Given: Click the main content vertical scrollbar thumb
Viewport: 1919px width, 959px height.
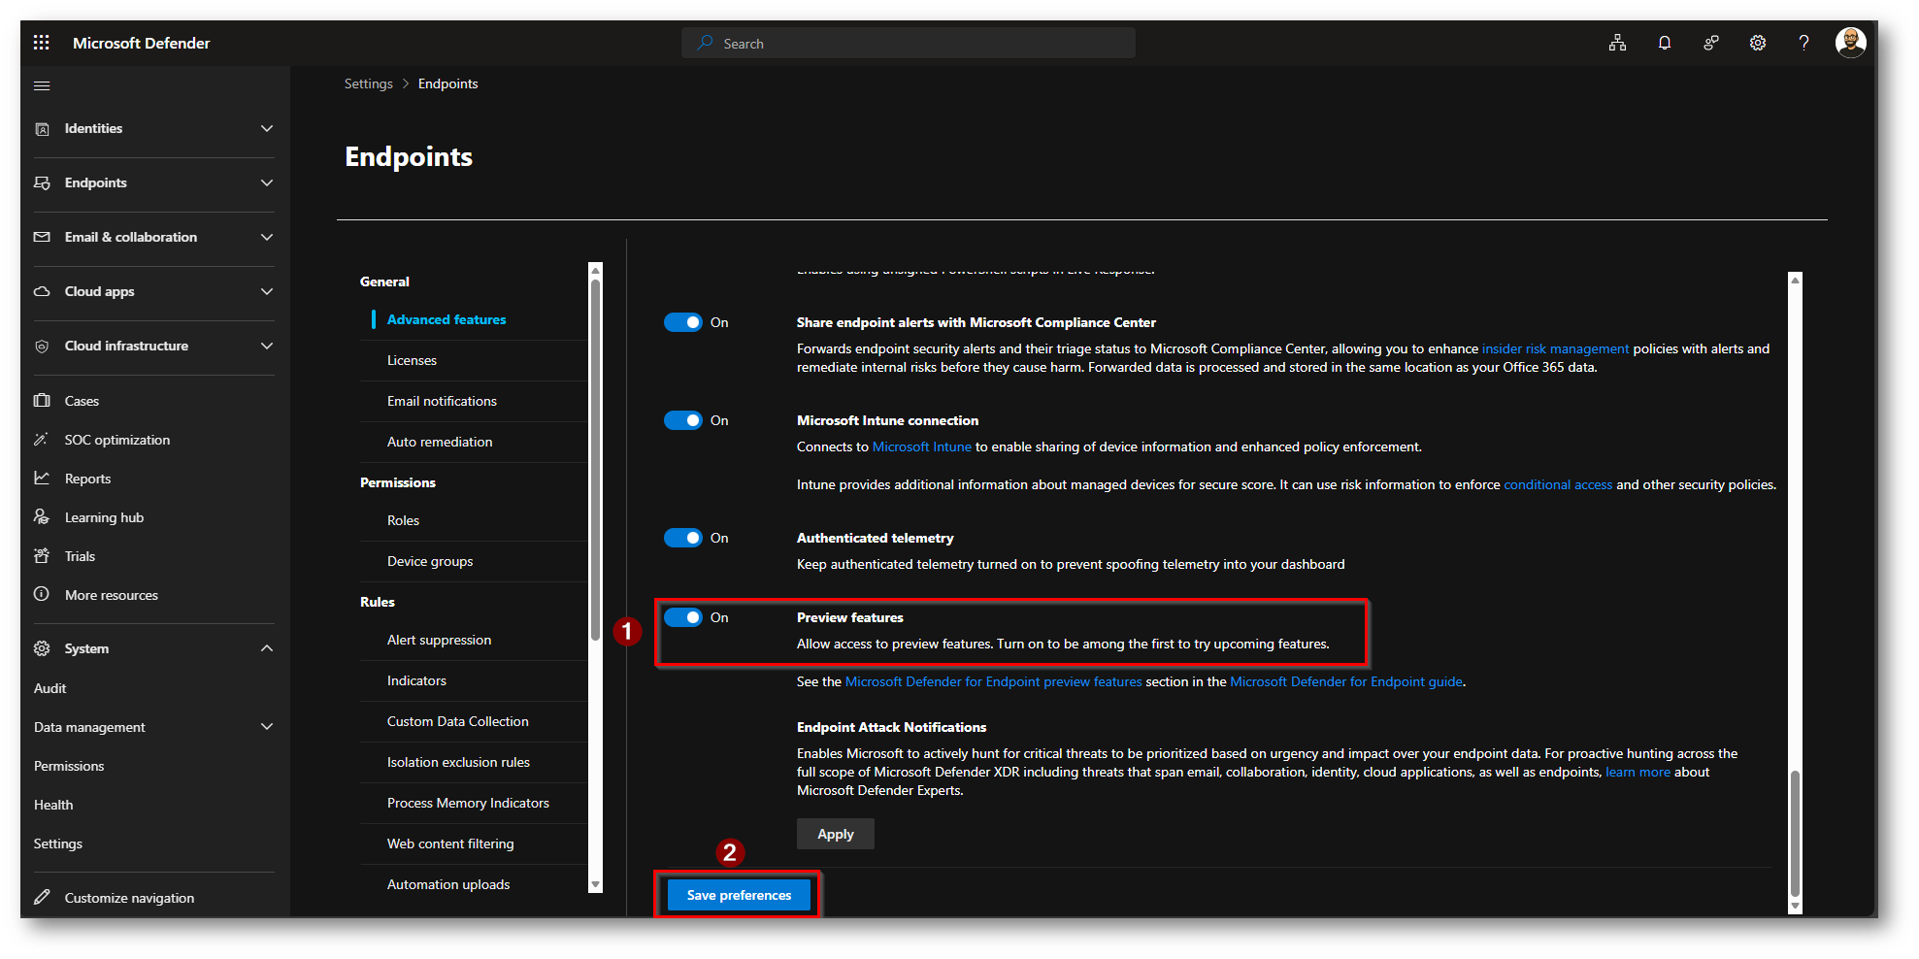Looking at the screenshot, I should [1795, 835].
